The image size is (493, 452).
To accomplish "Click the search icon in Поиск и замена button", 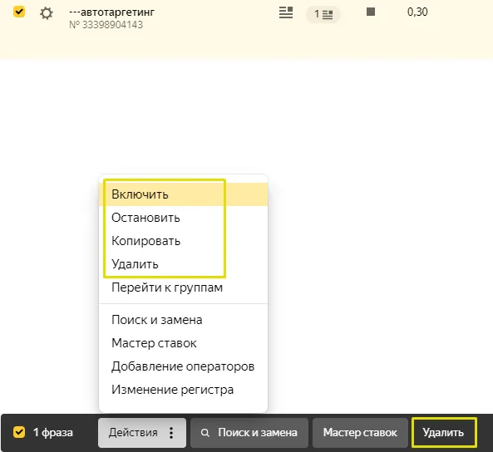I will coord(205,433).
